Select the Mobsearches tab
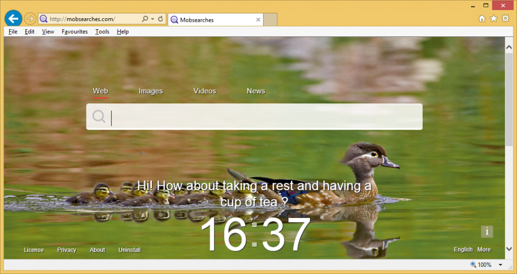This screenshot has width=517, height=274. (x=215, y=20)
